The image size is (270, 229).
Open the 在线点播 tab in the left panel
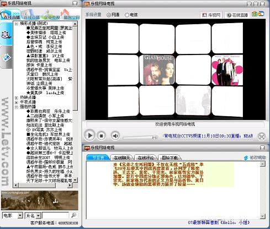coord(30,15)
